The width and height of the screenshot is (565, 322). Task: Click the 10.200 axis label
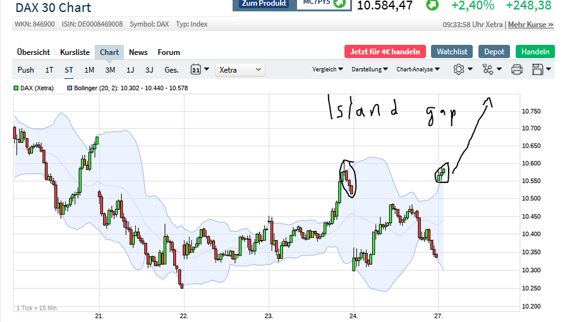pyautogui.click(x=531, y=306)
